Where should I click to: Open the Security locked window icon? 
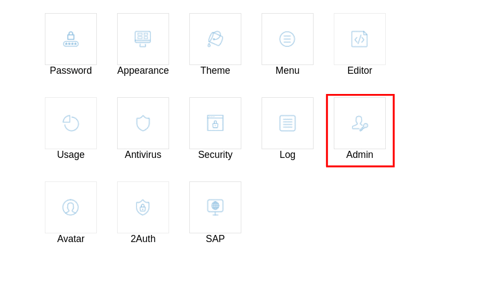point(216,123)
